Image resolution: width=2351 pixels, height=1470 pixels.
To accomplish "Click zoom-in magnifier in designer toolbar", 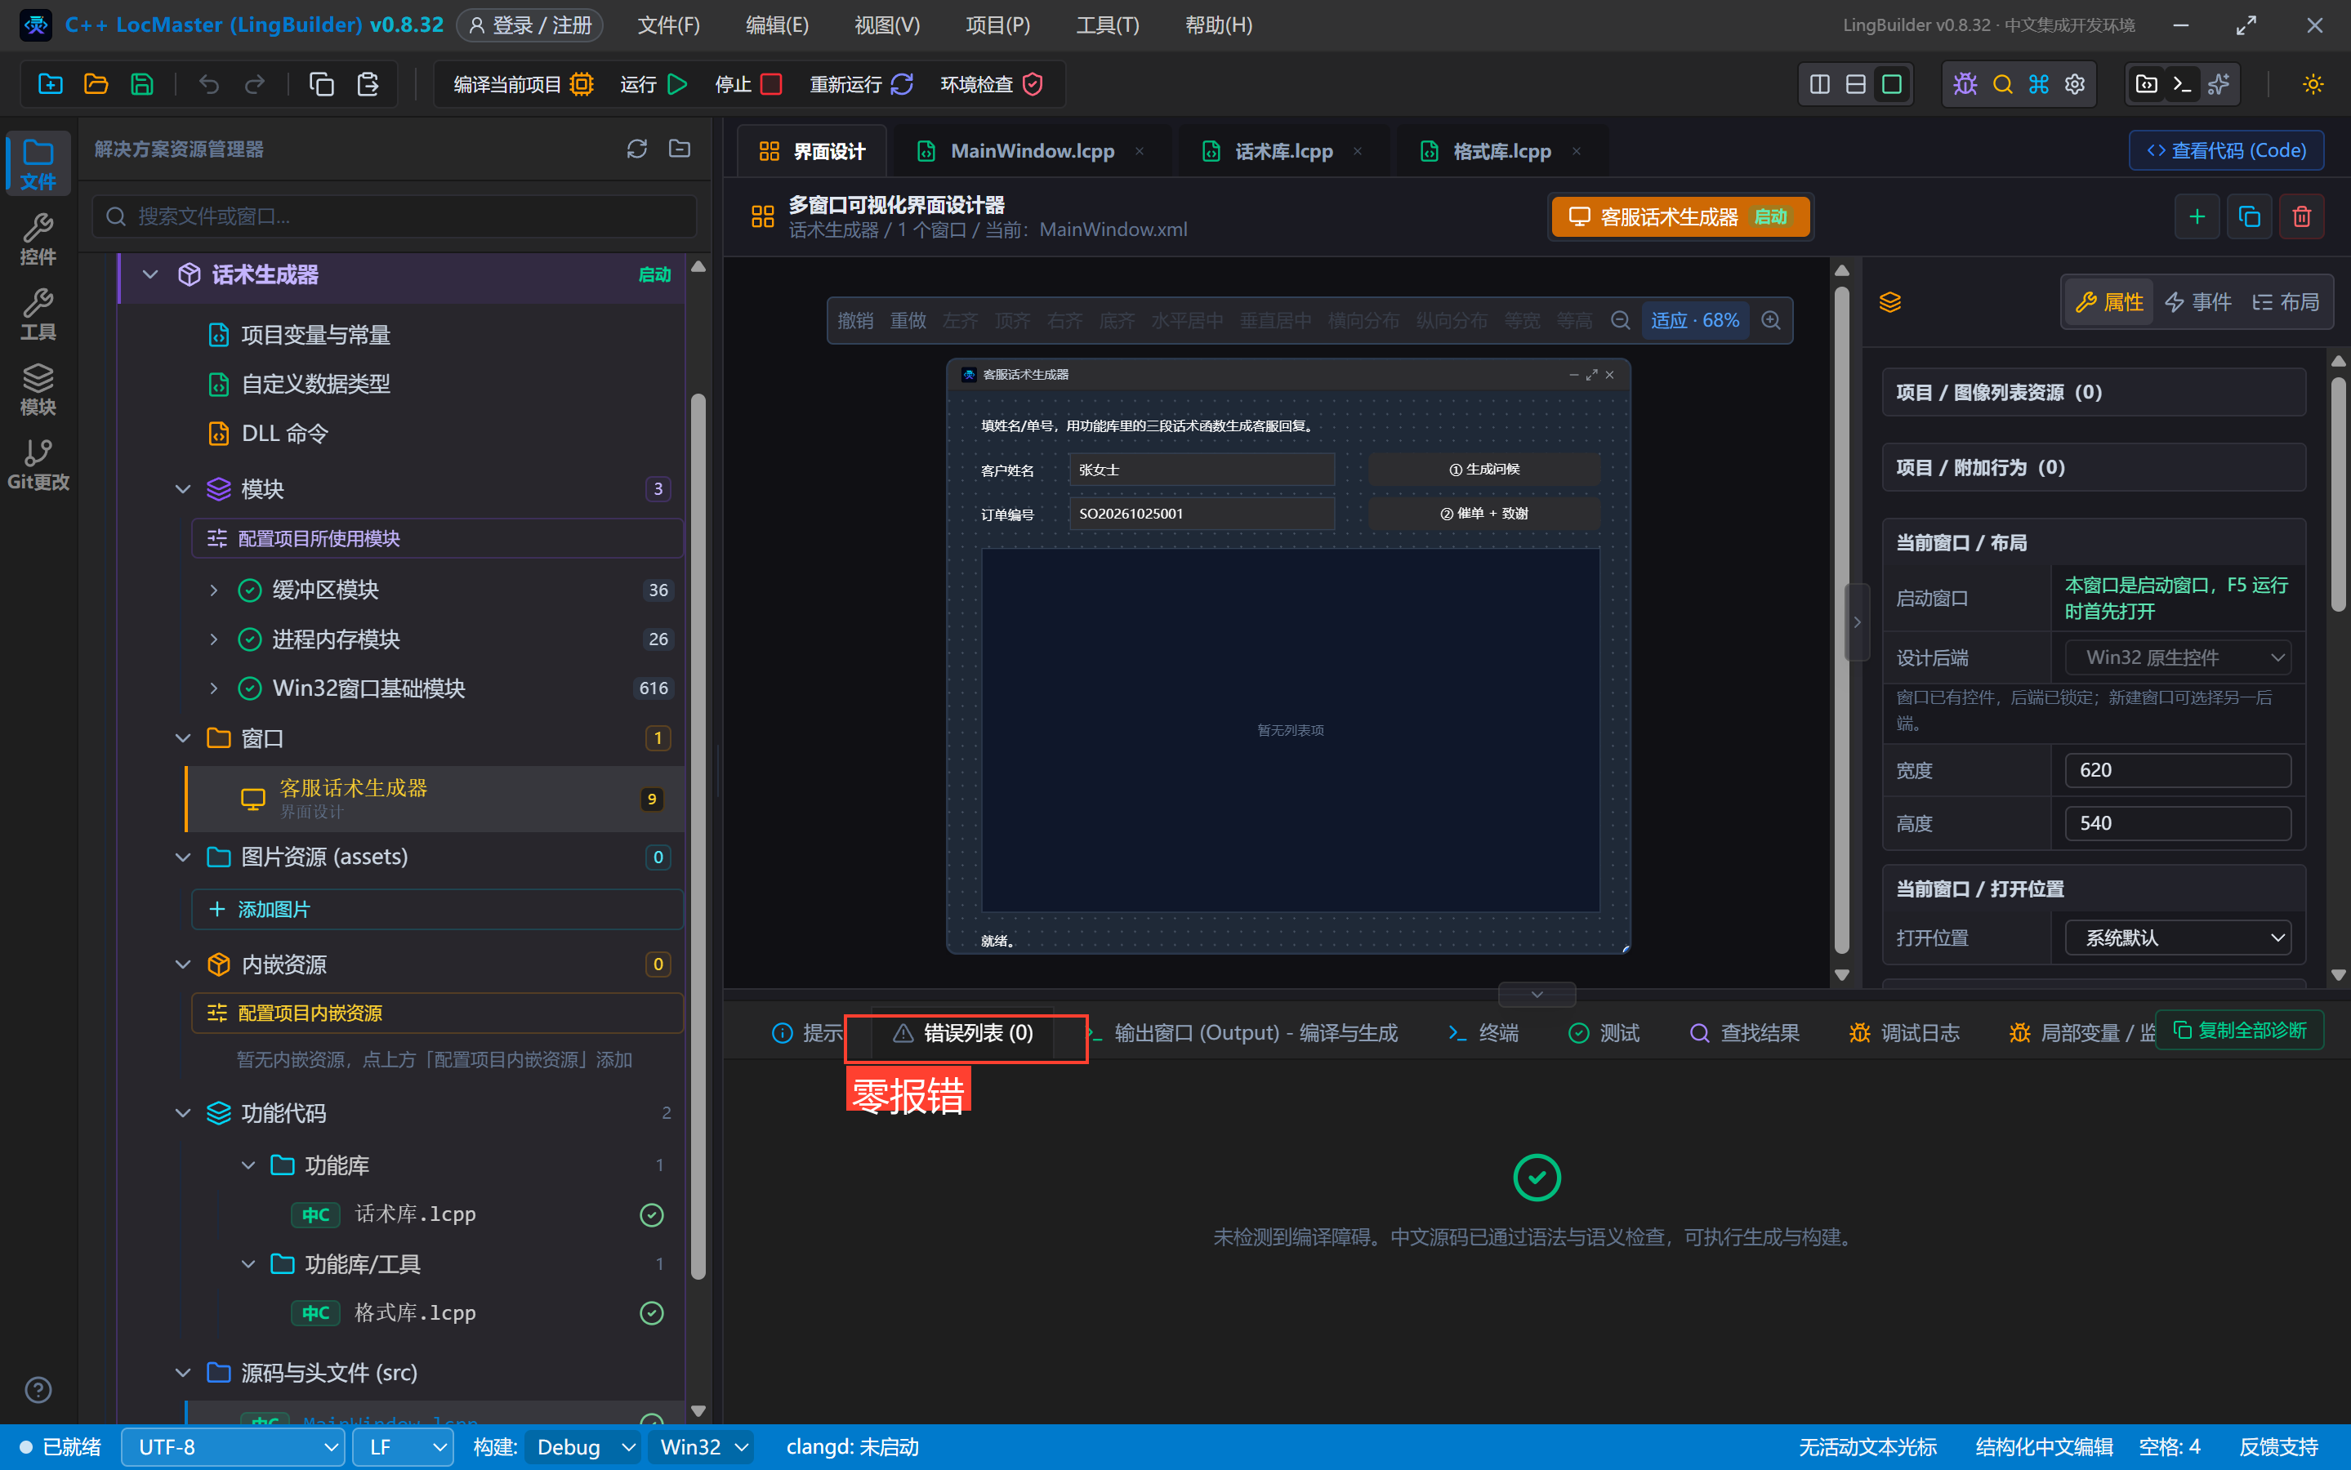I will pos(1772,321).
